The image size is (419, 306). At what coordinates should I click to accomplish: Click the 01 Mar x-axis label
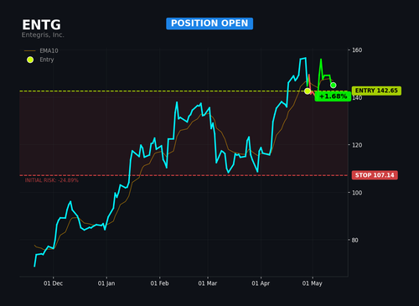208,283
